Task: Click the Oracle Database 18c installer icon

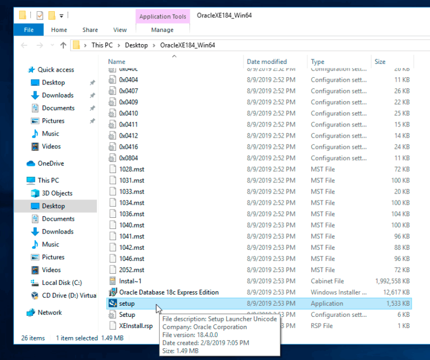Action: pos(113,292)
